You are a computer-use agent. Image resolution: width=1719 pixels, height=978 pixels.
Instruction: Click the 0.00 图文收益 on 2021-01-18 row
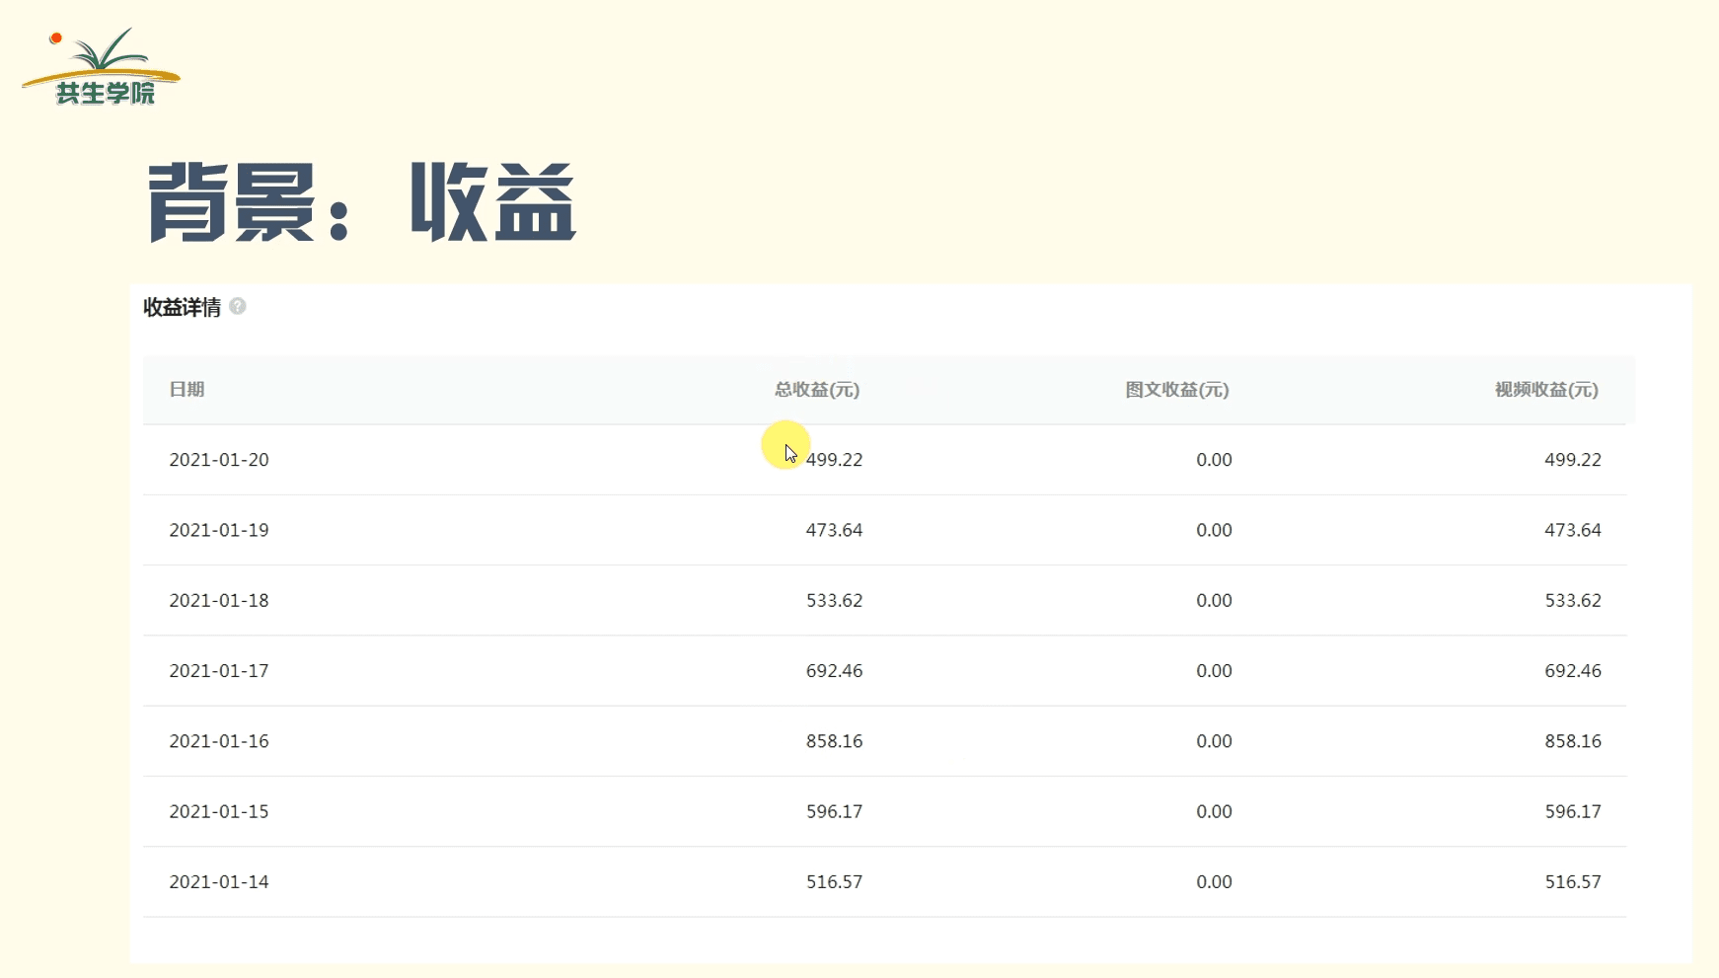[x=1214, y=600]
